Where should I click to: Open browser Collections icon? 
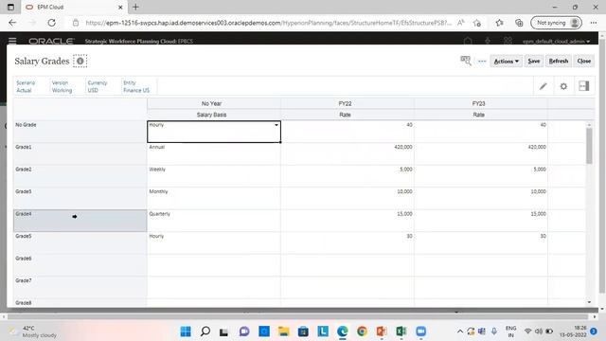click(x=519, y=23)
